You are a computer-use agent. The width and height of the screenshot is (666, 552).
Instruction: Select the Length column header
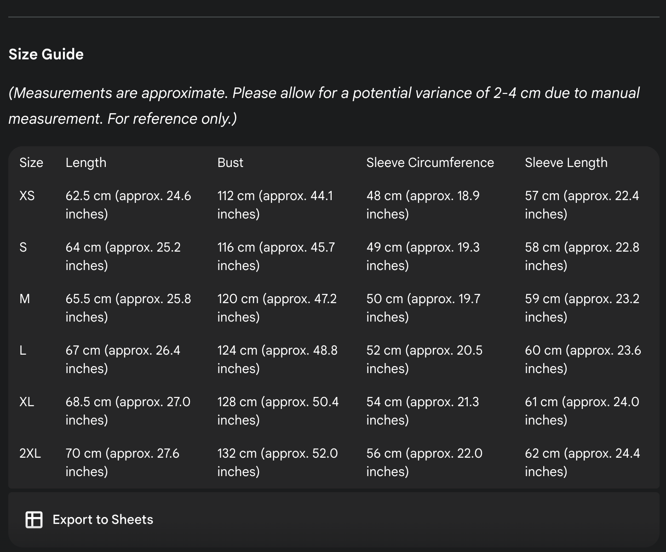[86, 162]
